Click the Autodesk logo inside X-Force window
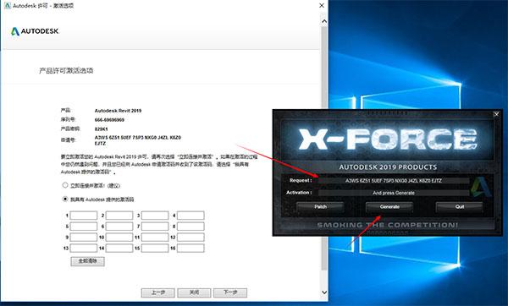508x306 pixels. point(482,187)
